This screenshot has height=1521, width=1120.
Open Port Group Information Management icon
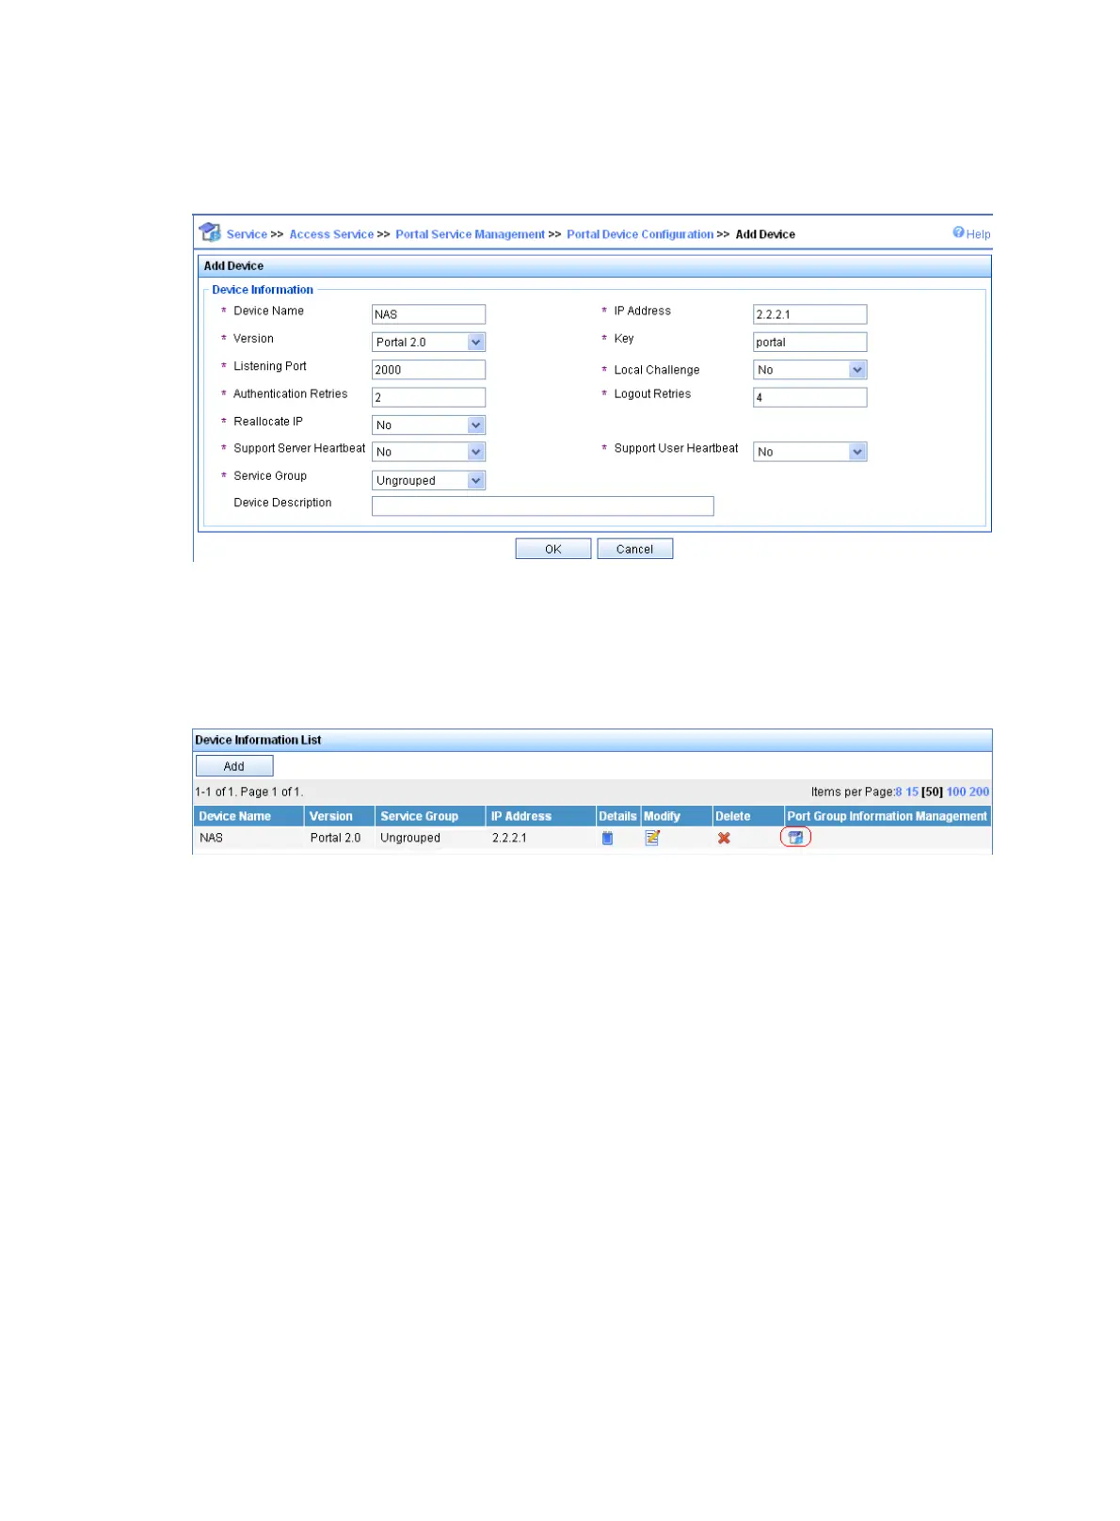(x=795, y=838)
